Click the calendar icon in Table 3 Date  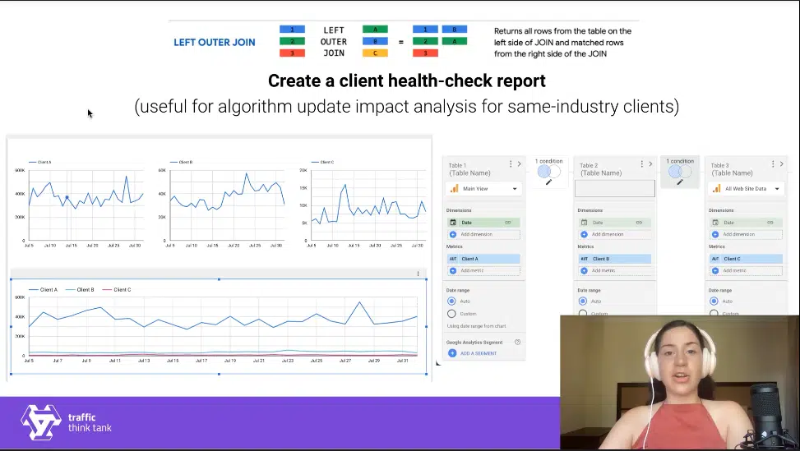pyautogui.click(x=715, y=223)
